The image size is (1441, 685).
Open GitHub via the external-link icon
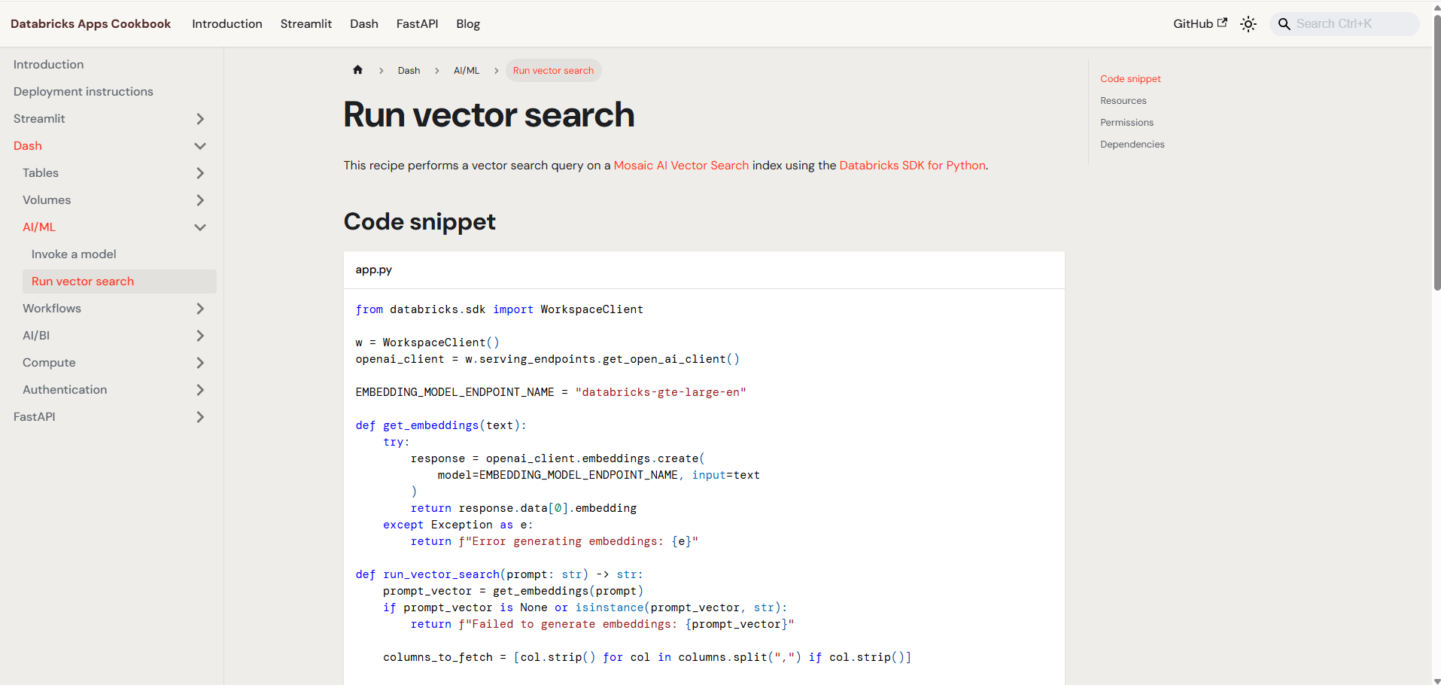click(1223, 22)
